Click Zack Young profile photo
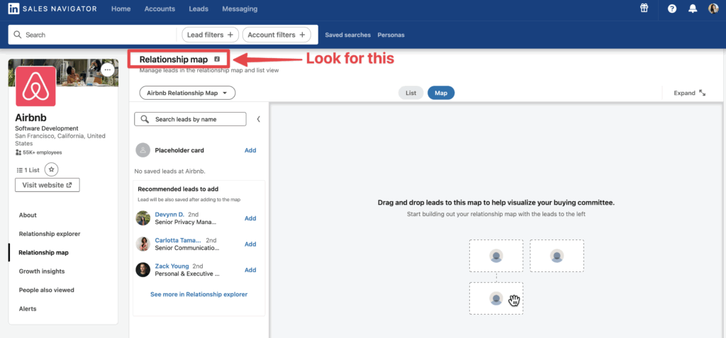 pyautogui.click(x=143, y=270)
